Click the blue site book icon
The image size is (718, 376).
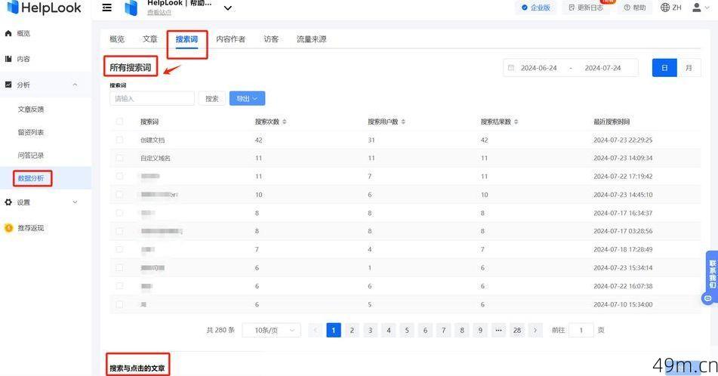click(x=131, y=8)
